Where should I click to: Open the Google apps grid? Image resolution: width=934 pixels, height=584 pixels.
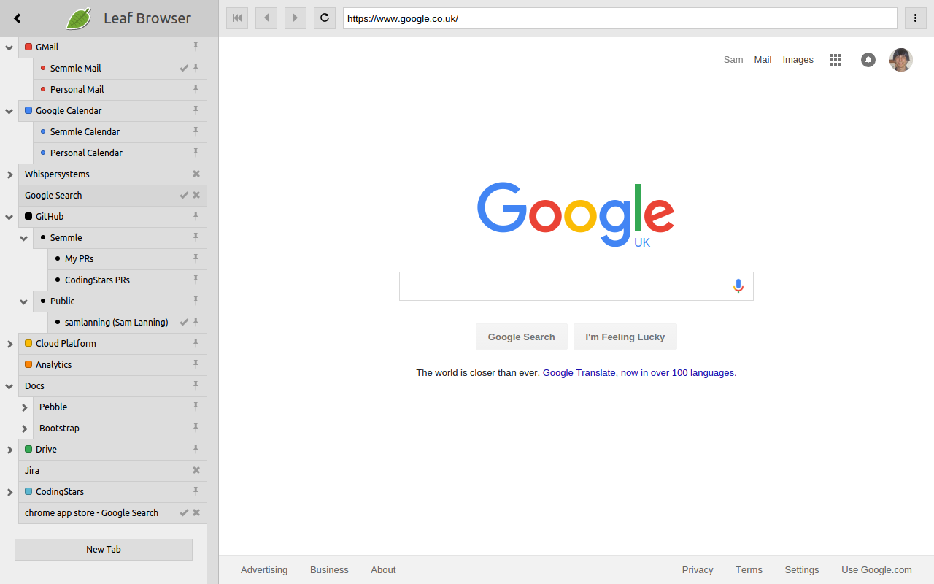(x=835, y=59)
